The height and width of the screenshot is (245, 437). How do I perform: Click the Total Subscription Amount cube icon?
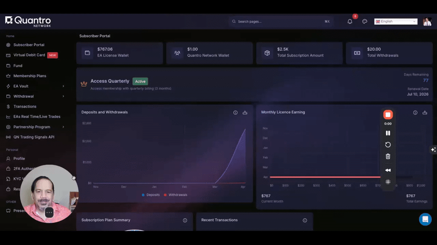(x=267, y=53)
